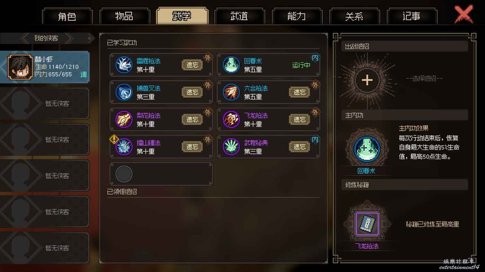485x272 pixels.
Task: Toggle the 运行中 status on 回春术
Action: [x=301, y=65]
